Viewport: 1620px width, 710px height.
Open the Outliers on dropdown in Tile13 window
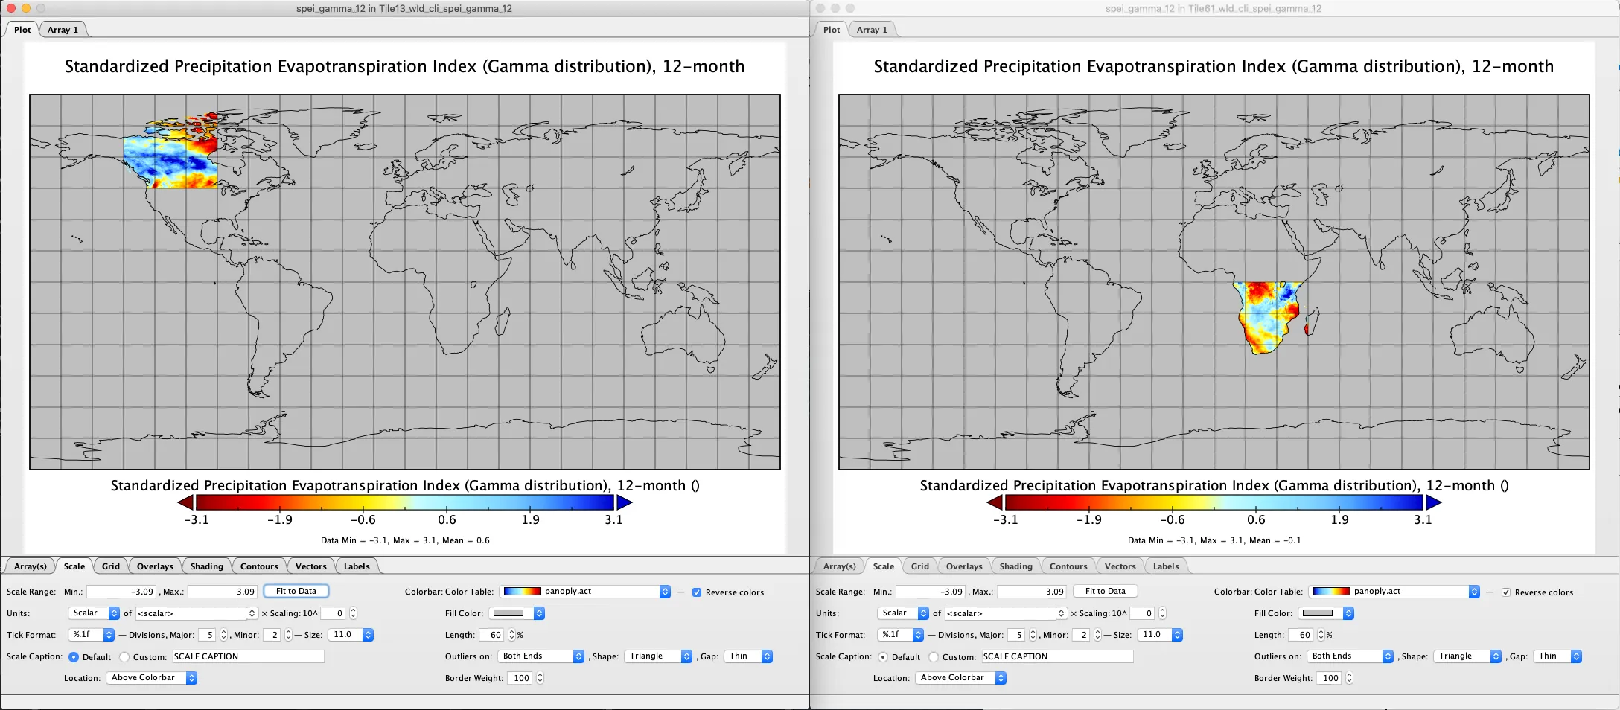tap(541, 656)
